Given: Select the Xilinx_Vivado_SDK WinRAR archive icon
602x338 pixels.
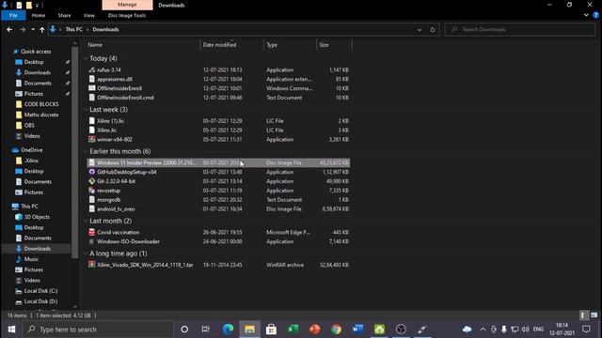Looking at the screenshot, I should point(92,265).
